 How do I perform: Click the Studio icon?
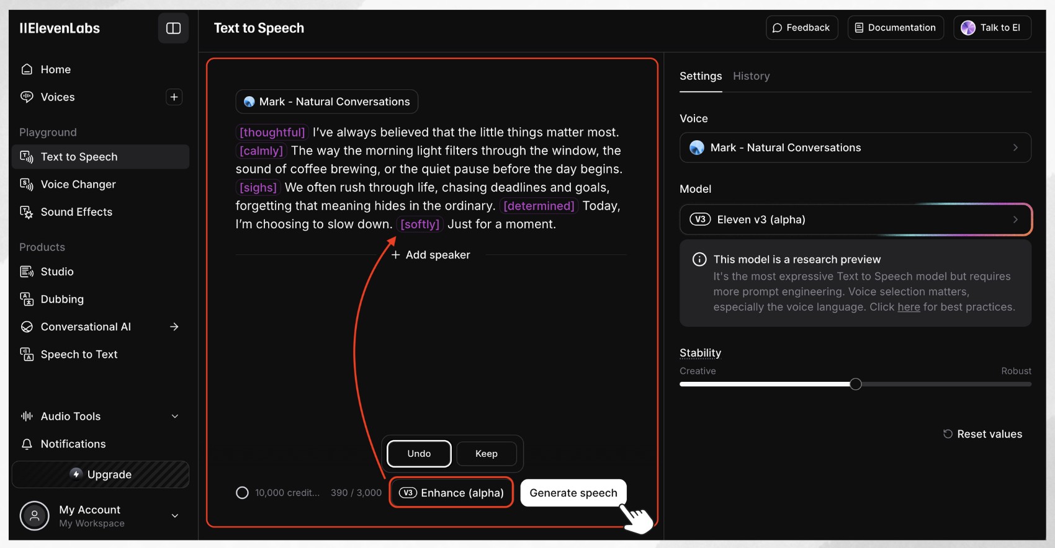click(27, 272)
